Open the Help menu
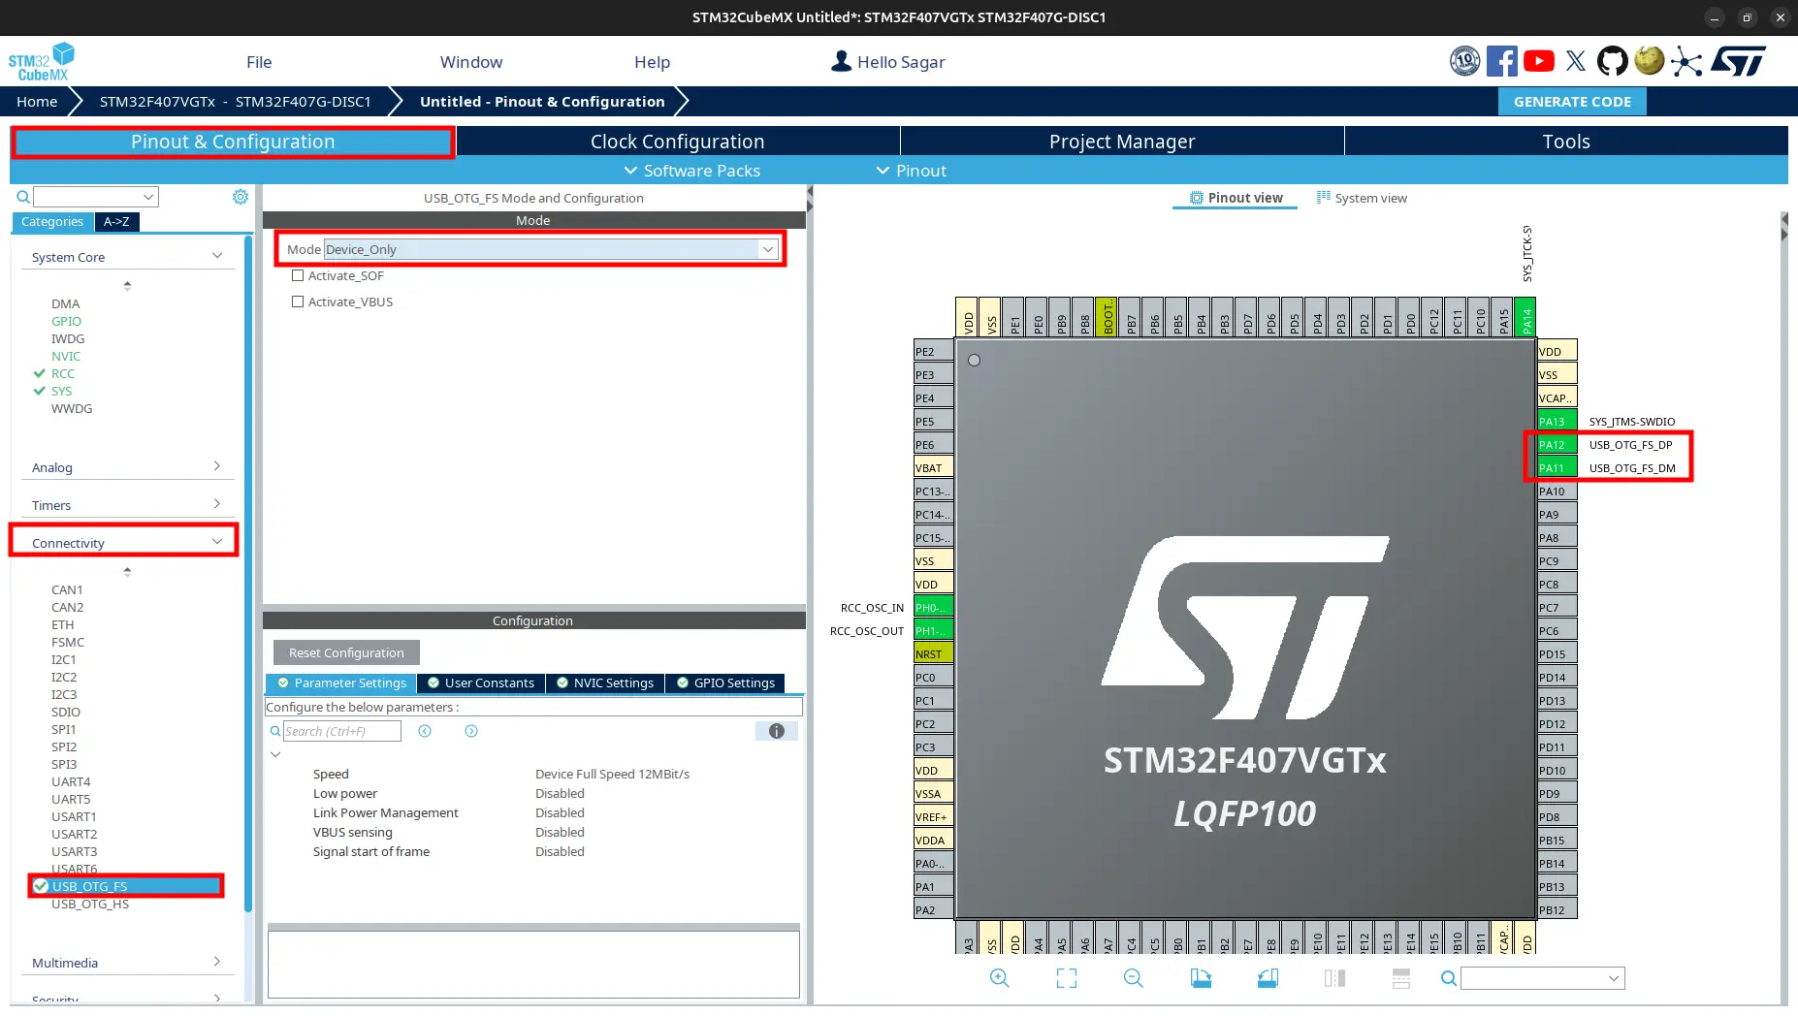 pos(652,62)
